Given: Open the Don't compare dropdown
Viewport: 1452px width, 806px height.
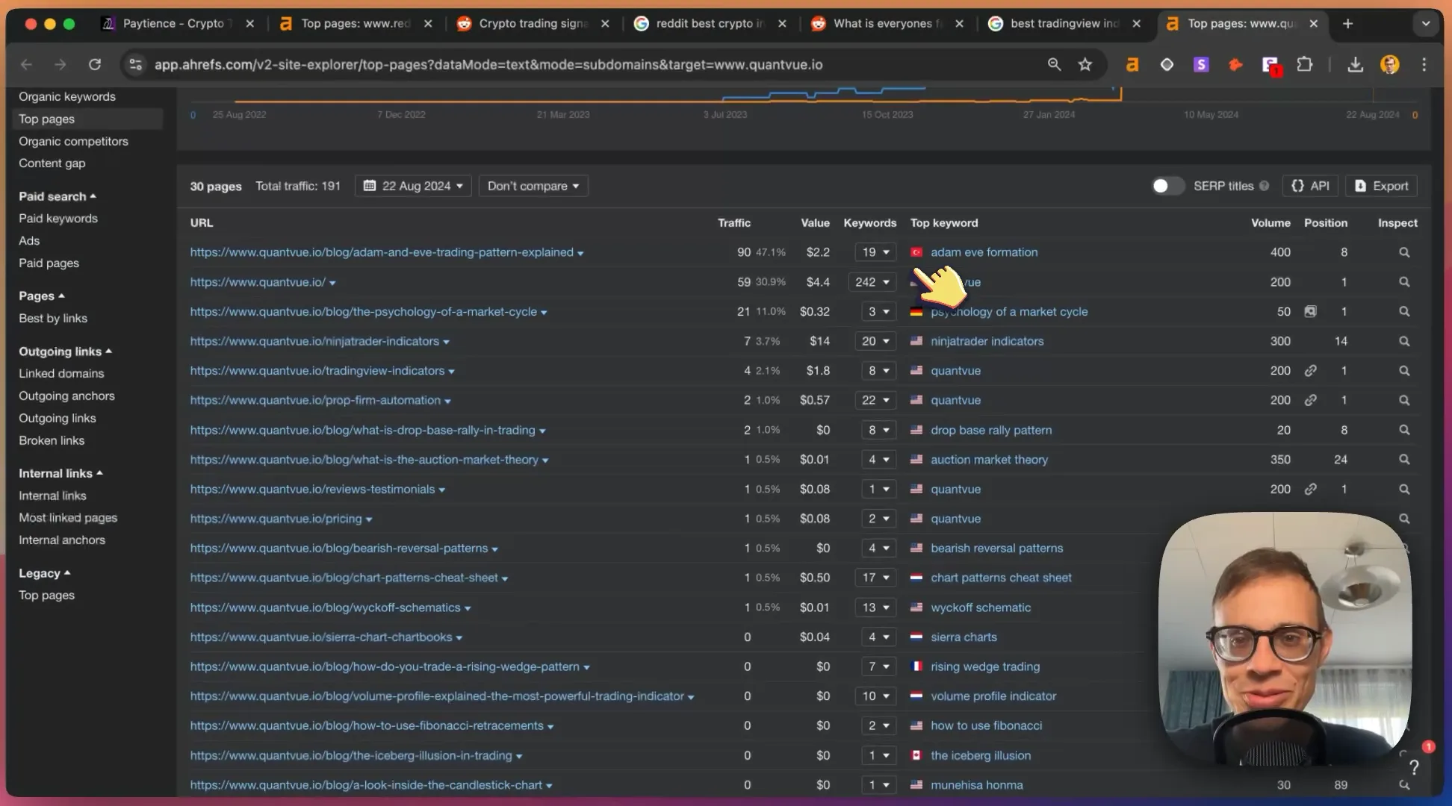Looking at the screenshot, I should click(533, 186).
